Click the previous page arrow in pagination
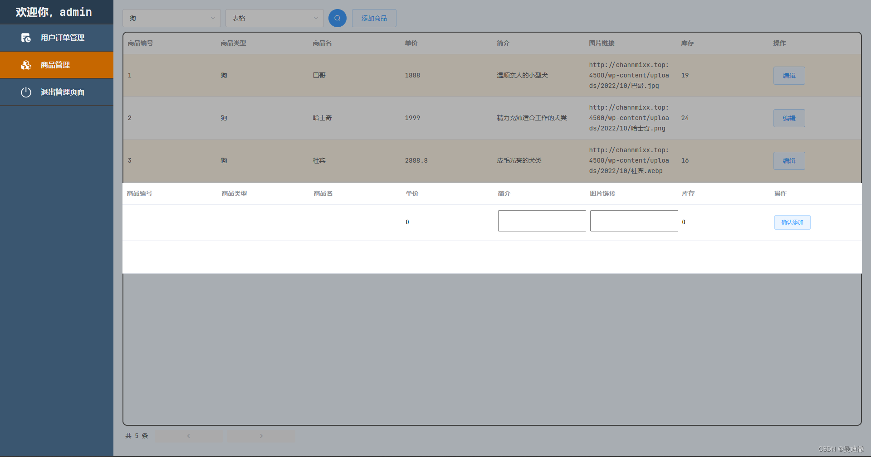 coord(189,436)
